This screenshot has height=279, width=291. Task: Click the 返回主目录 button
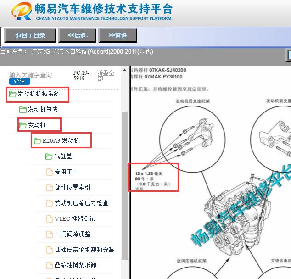(x=30, y=35)
